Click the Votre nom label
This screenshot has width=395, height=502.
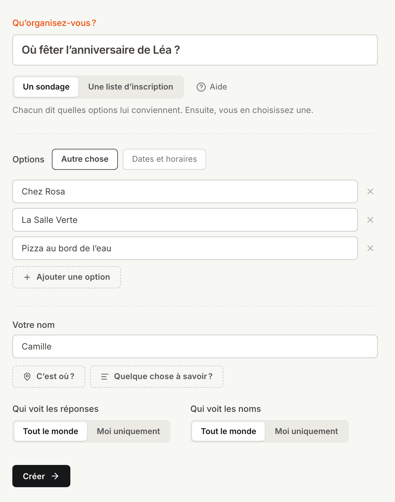pyautogui.click(x=34, y=325)
